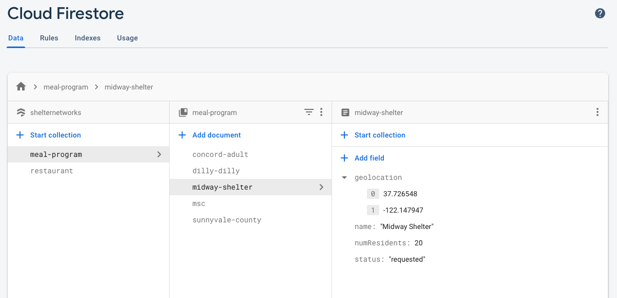
Task: Go to the Usage tab
Action: tap(127, 38)
